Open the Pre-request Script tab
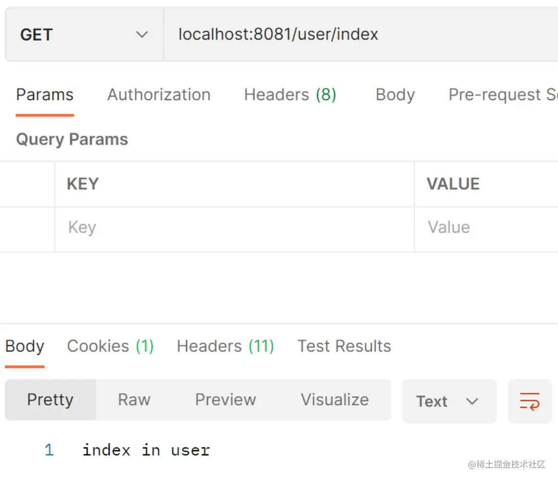Image resolution: width=558 pixels, height=482 pixels. pos(503,95)
